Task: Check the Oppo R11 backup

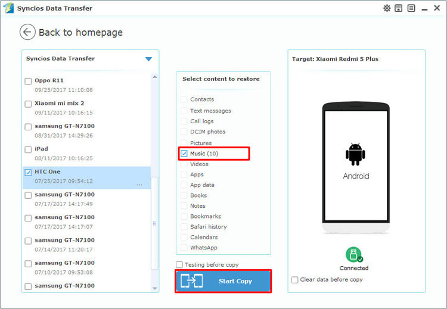Action: point(28,81)
